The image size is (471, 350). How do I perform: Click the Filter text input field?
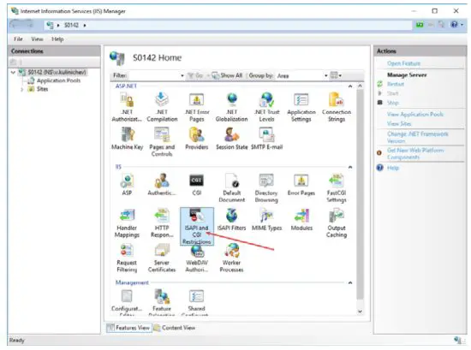(x=153, y=75)
